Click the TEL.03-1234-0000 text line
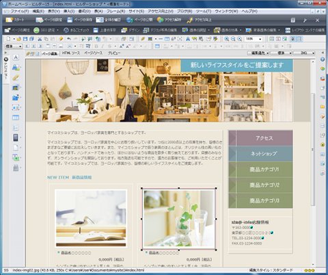This screenshot has height=275, width=328. click(247, 238)
